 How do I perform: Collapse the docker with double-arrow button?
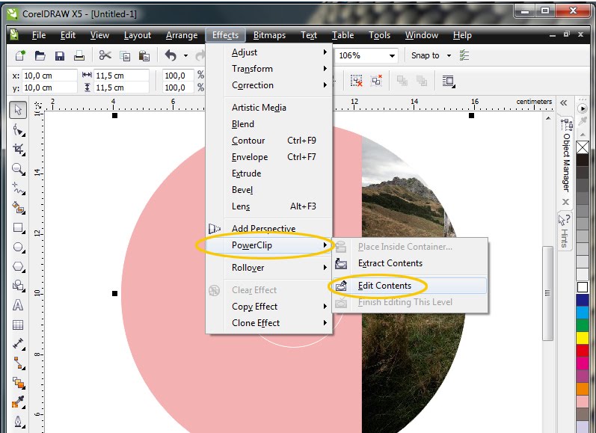pos(563,102)
